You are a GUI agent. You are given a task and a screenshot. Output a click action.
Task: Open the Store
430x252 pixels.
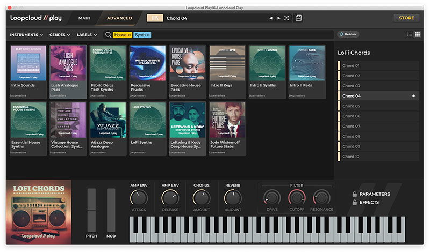click(x=406, y=18)
